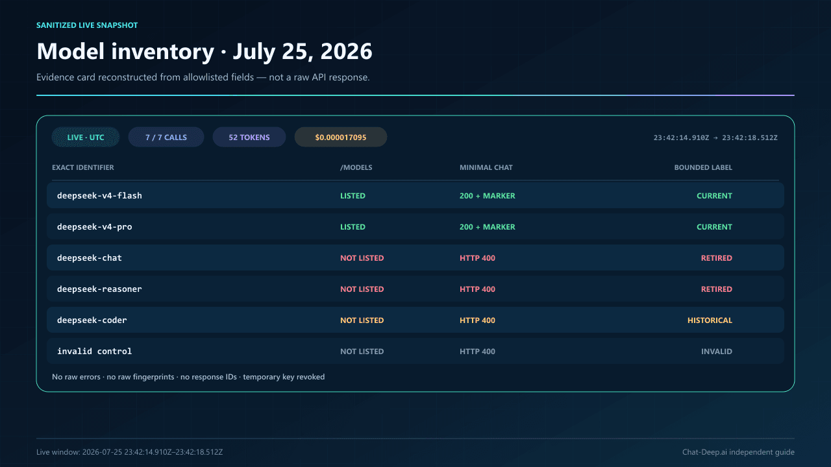The height and width of the screenshot is (467, 831).
Task: Click the 'No raw errors' footnote text
Action: [188, 377]
